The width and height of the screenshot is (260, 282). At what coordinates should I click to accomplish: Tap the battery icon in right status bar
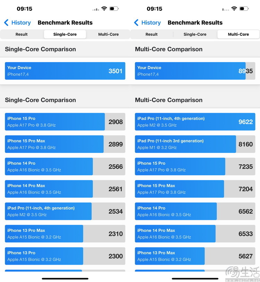point(244,8)
